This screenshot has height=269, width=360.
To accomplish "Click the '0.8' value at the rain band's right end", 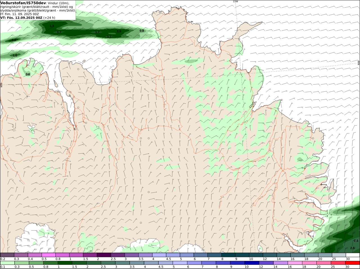I will pos(142,31).
